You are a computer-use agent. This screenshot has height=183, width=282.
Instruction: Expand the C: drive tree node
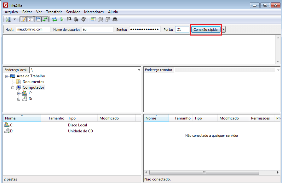[19, 93]
